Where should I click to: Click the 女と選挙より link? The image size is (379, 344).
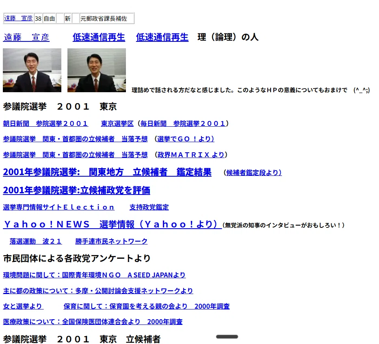point(23,306)
